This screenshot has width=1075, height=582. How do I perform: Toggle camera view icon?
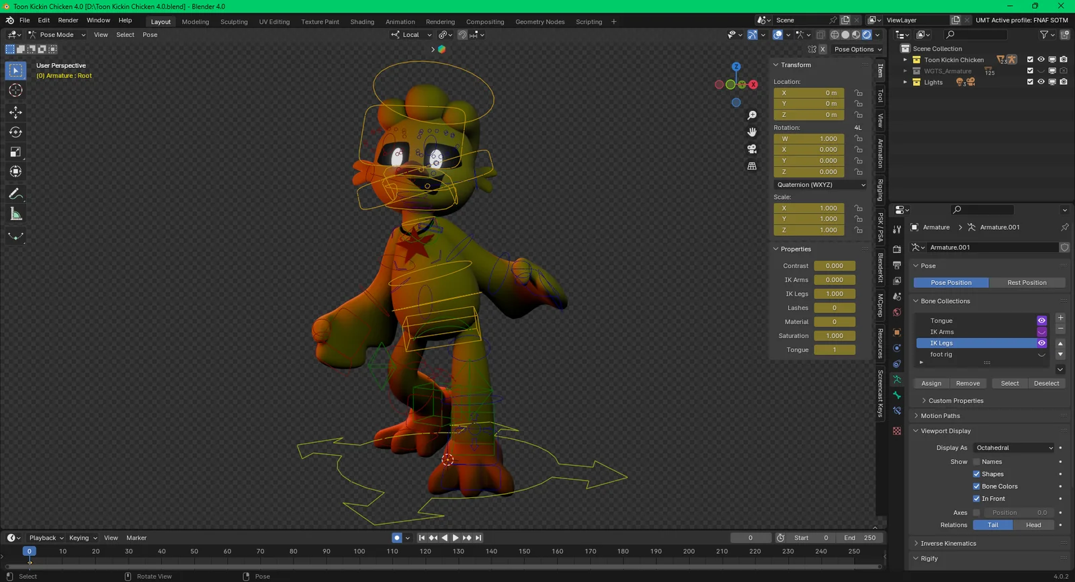click(752, 149)
